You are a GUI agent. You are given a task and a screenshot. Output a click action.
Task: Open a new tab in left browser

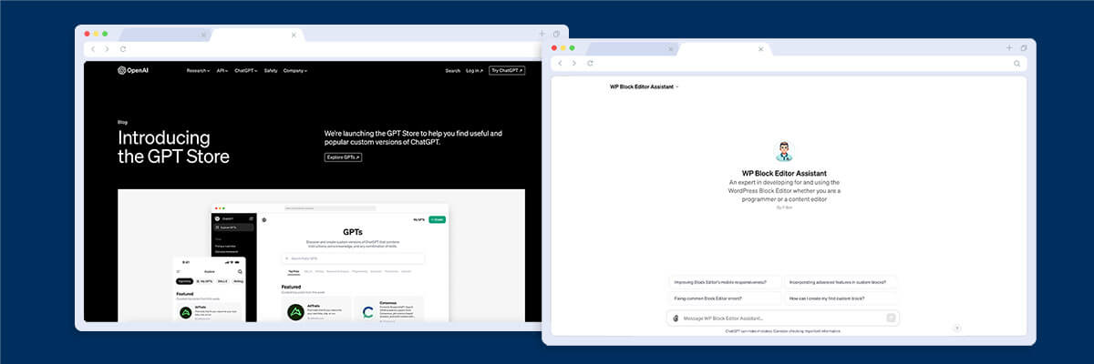pyautogui.click(x=542, y=34)
